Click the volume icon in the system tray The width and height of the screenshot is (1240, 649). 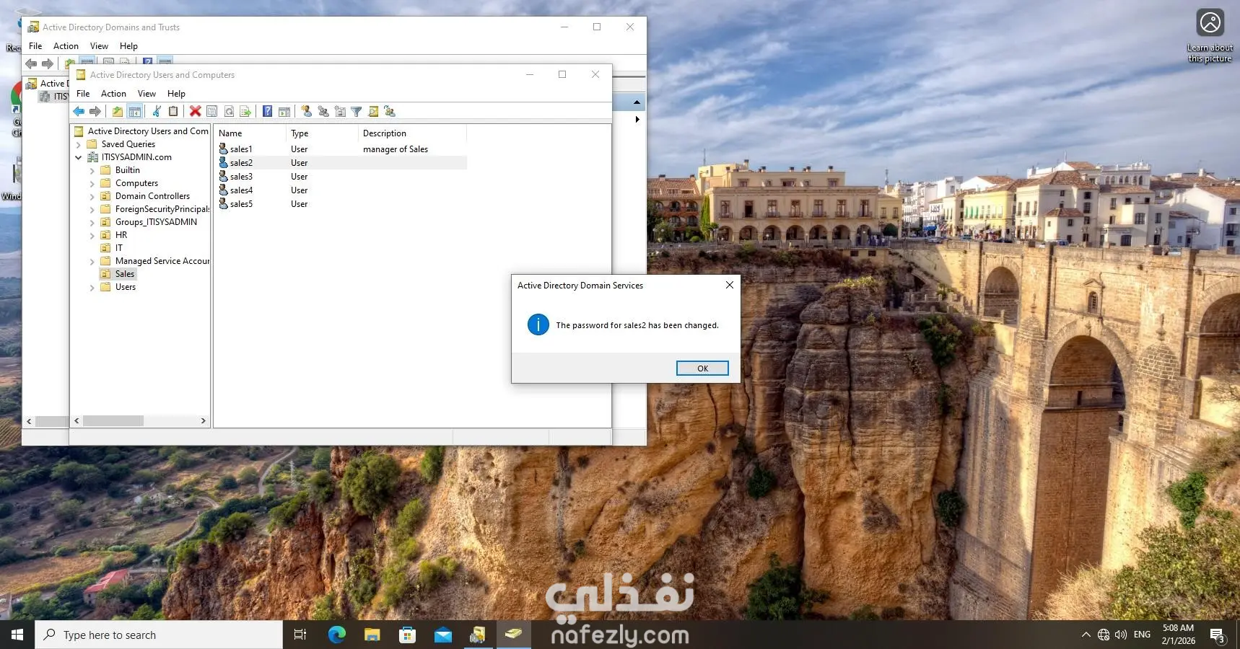[x=1120, y=635]
